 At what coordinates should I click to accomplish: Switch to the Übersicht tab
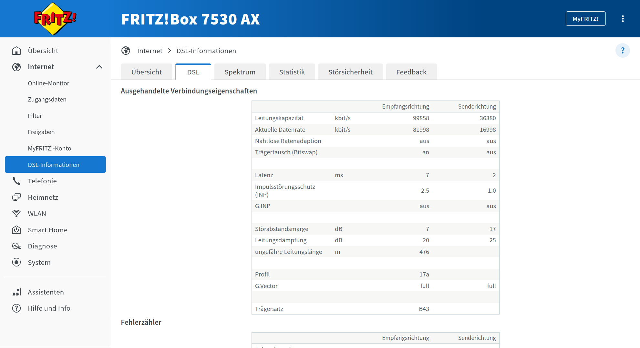(x=147, y=72)
